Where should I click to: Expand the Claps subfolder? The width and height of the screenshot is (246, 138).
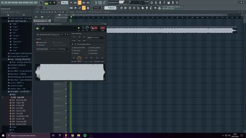(14, 127)
